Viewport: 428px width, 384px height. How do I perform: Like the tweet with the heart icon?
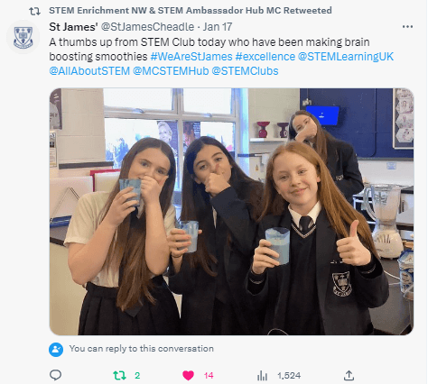(x=189, y=375)
